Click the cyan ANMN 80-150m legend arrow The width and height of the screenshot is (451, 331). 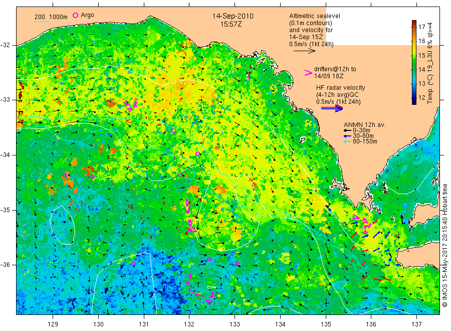[x=347, y=141]
